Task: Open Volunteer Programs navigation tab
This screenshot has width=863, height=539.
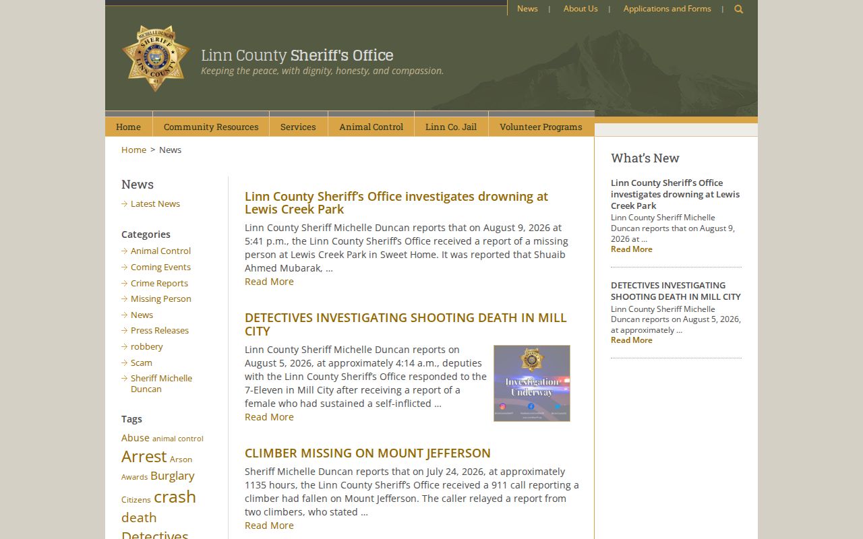Action: (541, 127)
